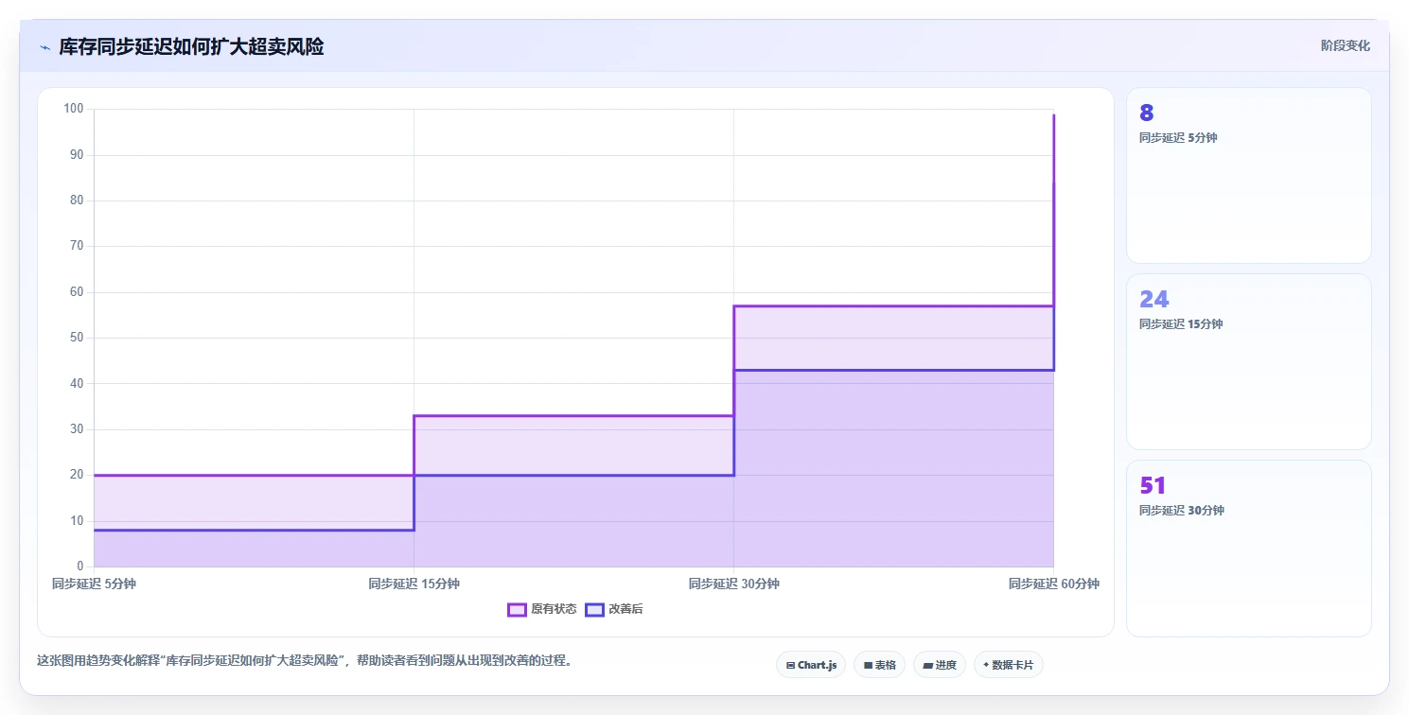Click the Chart.js tag chip
Viewport: 1409px width, 715px height.
coord(811,665)
